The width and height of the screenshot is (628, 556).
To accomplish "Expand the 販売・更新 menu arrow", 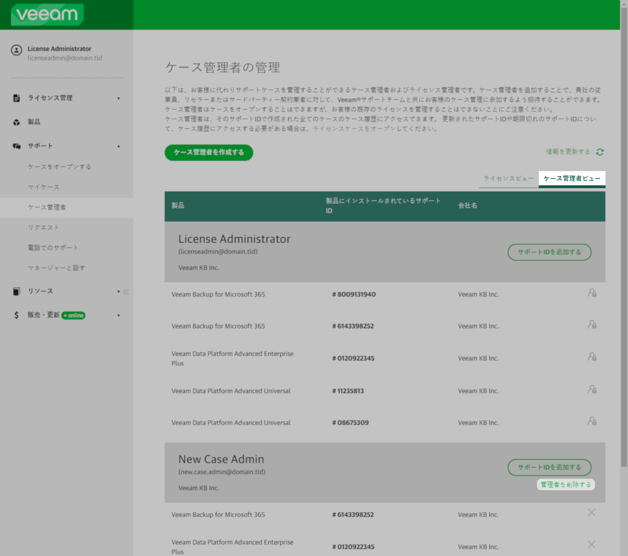I will pos(119,315).
